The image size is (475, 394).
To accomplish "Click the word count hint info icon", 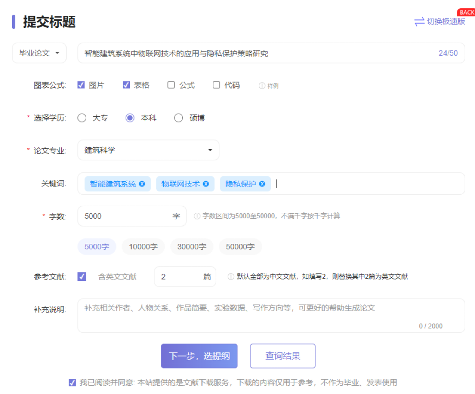I will (197, 216).
